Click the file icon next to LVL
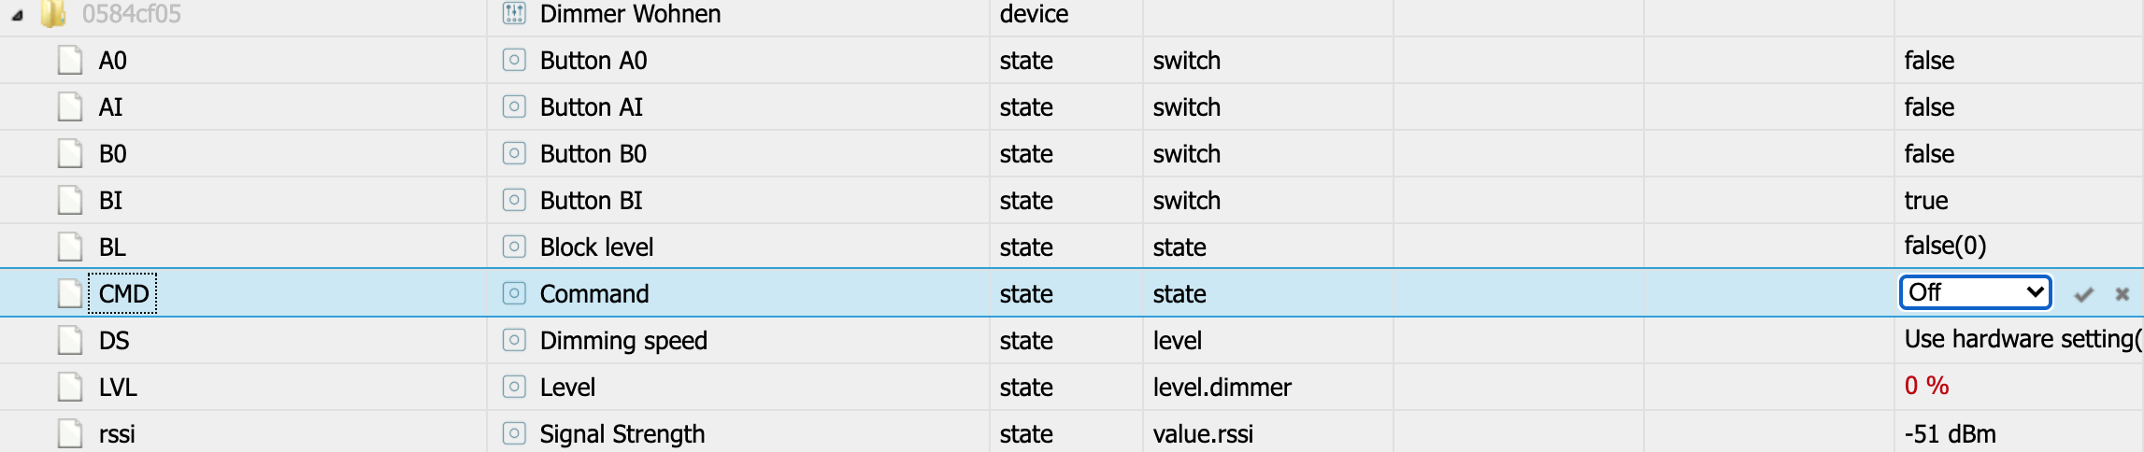This screenshot has width=2144, height=452. click(70, 388)
